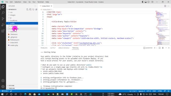This screenshot has height=96, width=171.
Task: Switch to the DEBUG CONSOLE tab
Action: point(64,48)
